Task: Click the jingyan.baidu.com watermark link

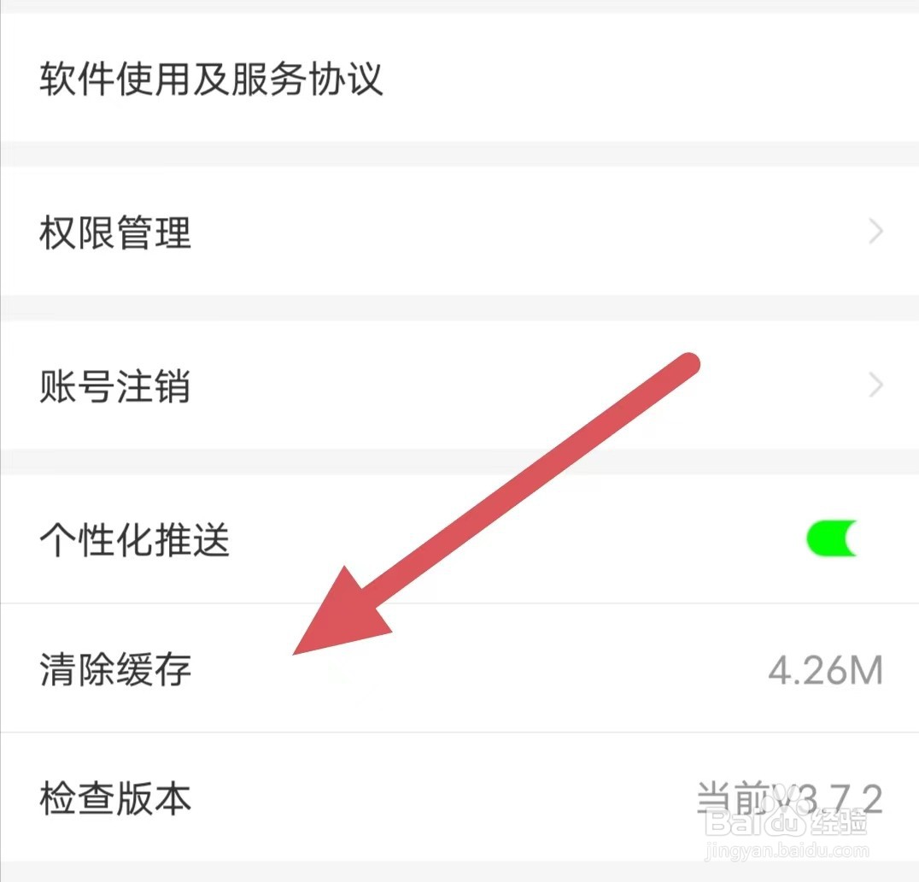Action: [x=787, y=850]
